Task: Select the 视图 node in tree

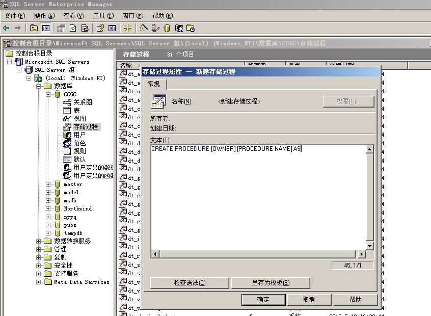Action: coord(79,119)
